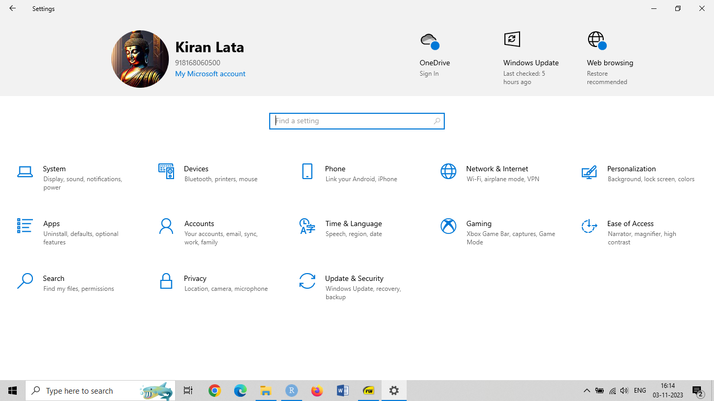
Task: Select the Privacy lock icon
Action: (x=166, y=281)
